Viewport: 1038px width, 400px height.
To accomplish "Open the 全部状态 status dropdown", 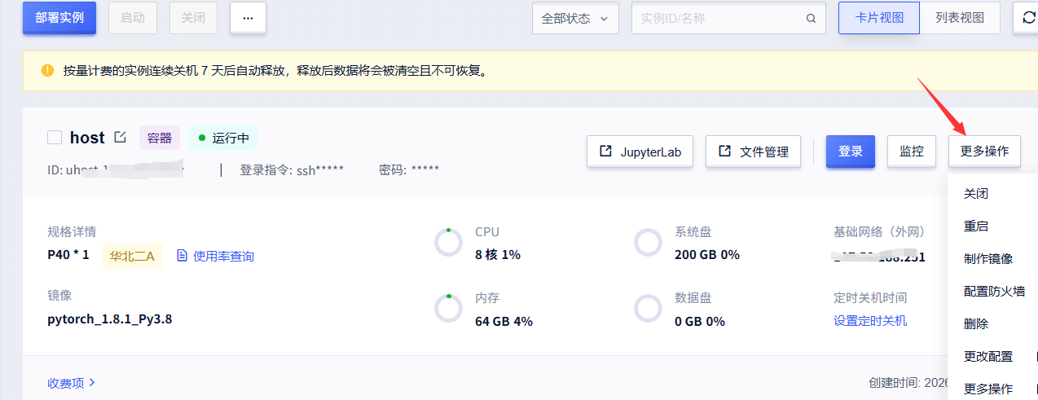I will pyautogui.click(x=574, y=19).
